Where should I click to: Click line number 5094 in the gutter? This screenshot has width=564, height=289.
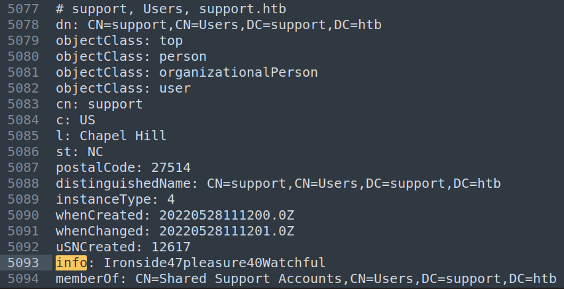pyautogui.click(x=23, y=278)
